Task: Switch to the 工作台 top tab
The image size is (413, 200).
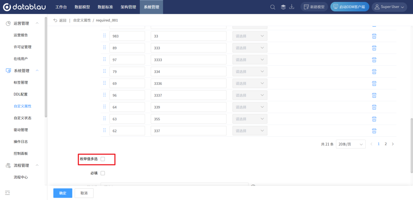Action: pyautogui.click(x=61, y=7)
